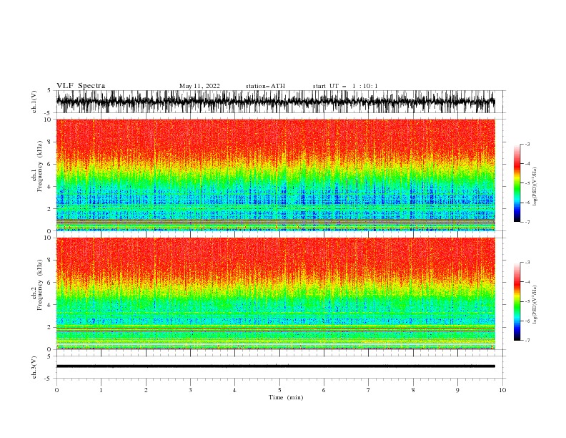Click the ch.3 waveform '-5' tick label

[x=49, y=379]
